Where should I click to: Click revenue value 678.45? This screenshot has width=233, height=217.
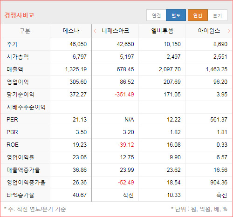point(125,69)
